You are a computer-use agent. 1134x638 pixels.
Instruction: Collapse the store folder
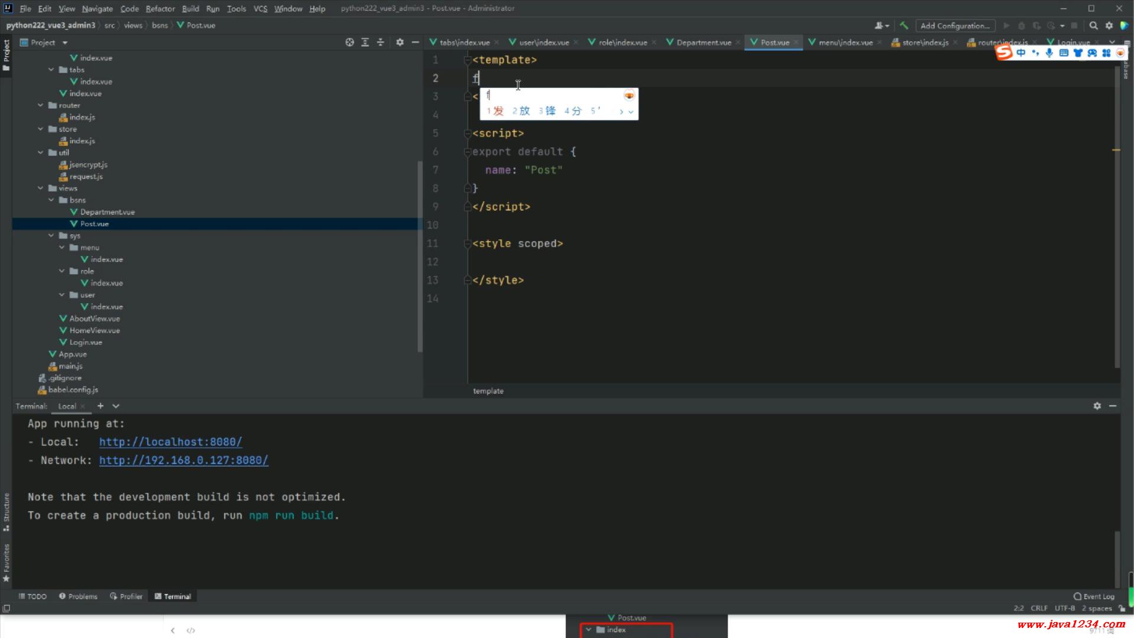[41, 129]
